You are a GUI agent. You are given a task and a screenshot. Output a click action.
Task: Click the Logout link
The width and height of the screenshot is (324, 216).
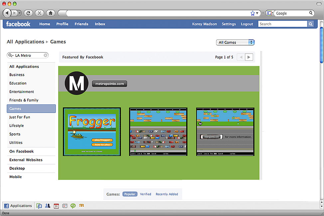[247, 24]
